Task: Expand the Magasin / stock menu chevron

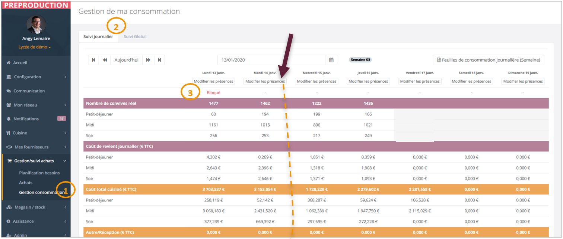Action: click(65, 207)
